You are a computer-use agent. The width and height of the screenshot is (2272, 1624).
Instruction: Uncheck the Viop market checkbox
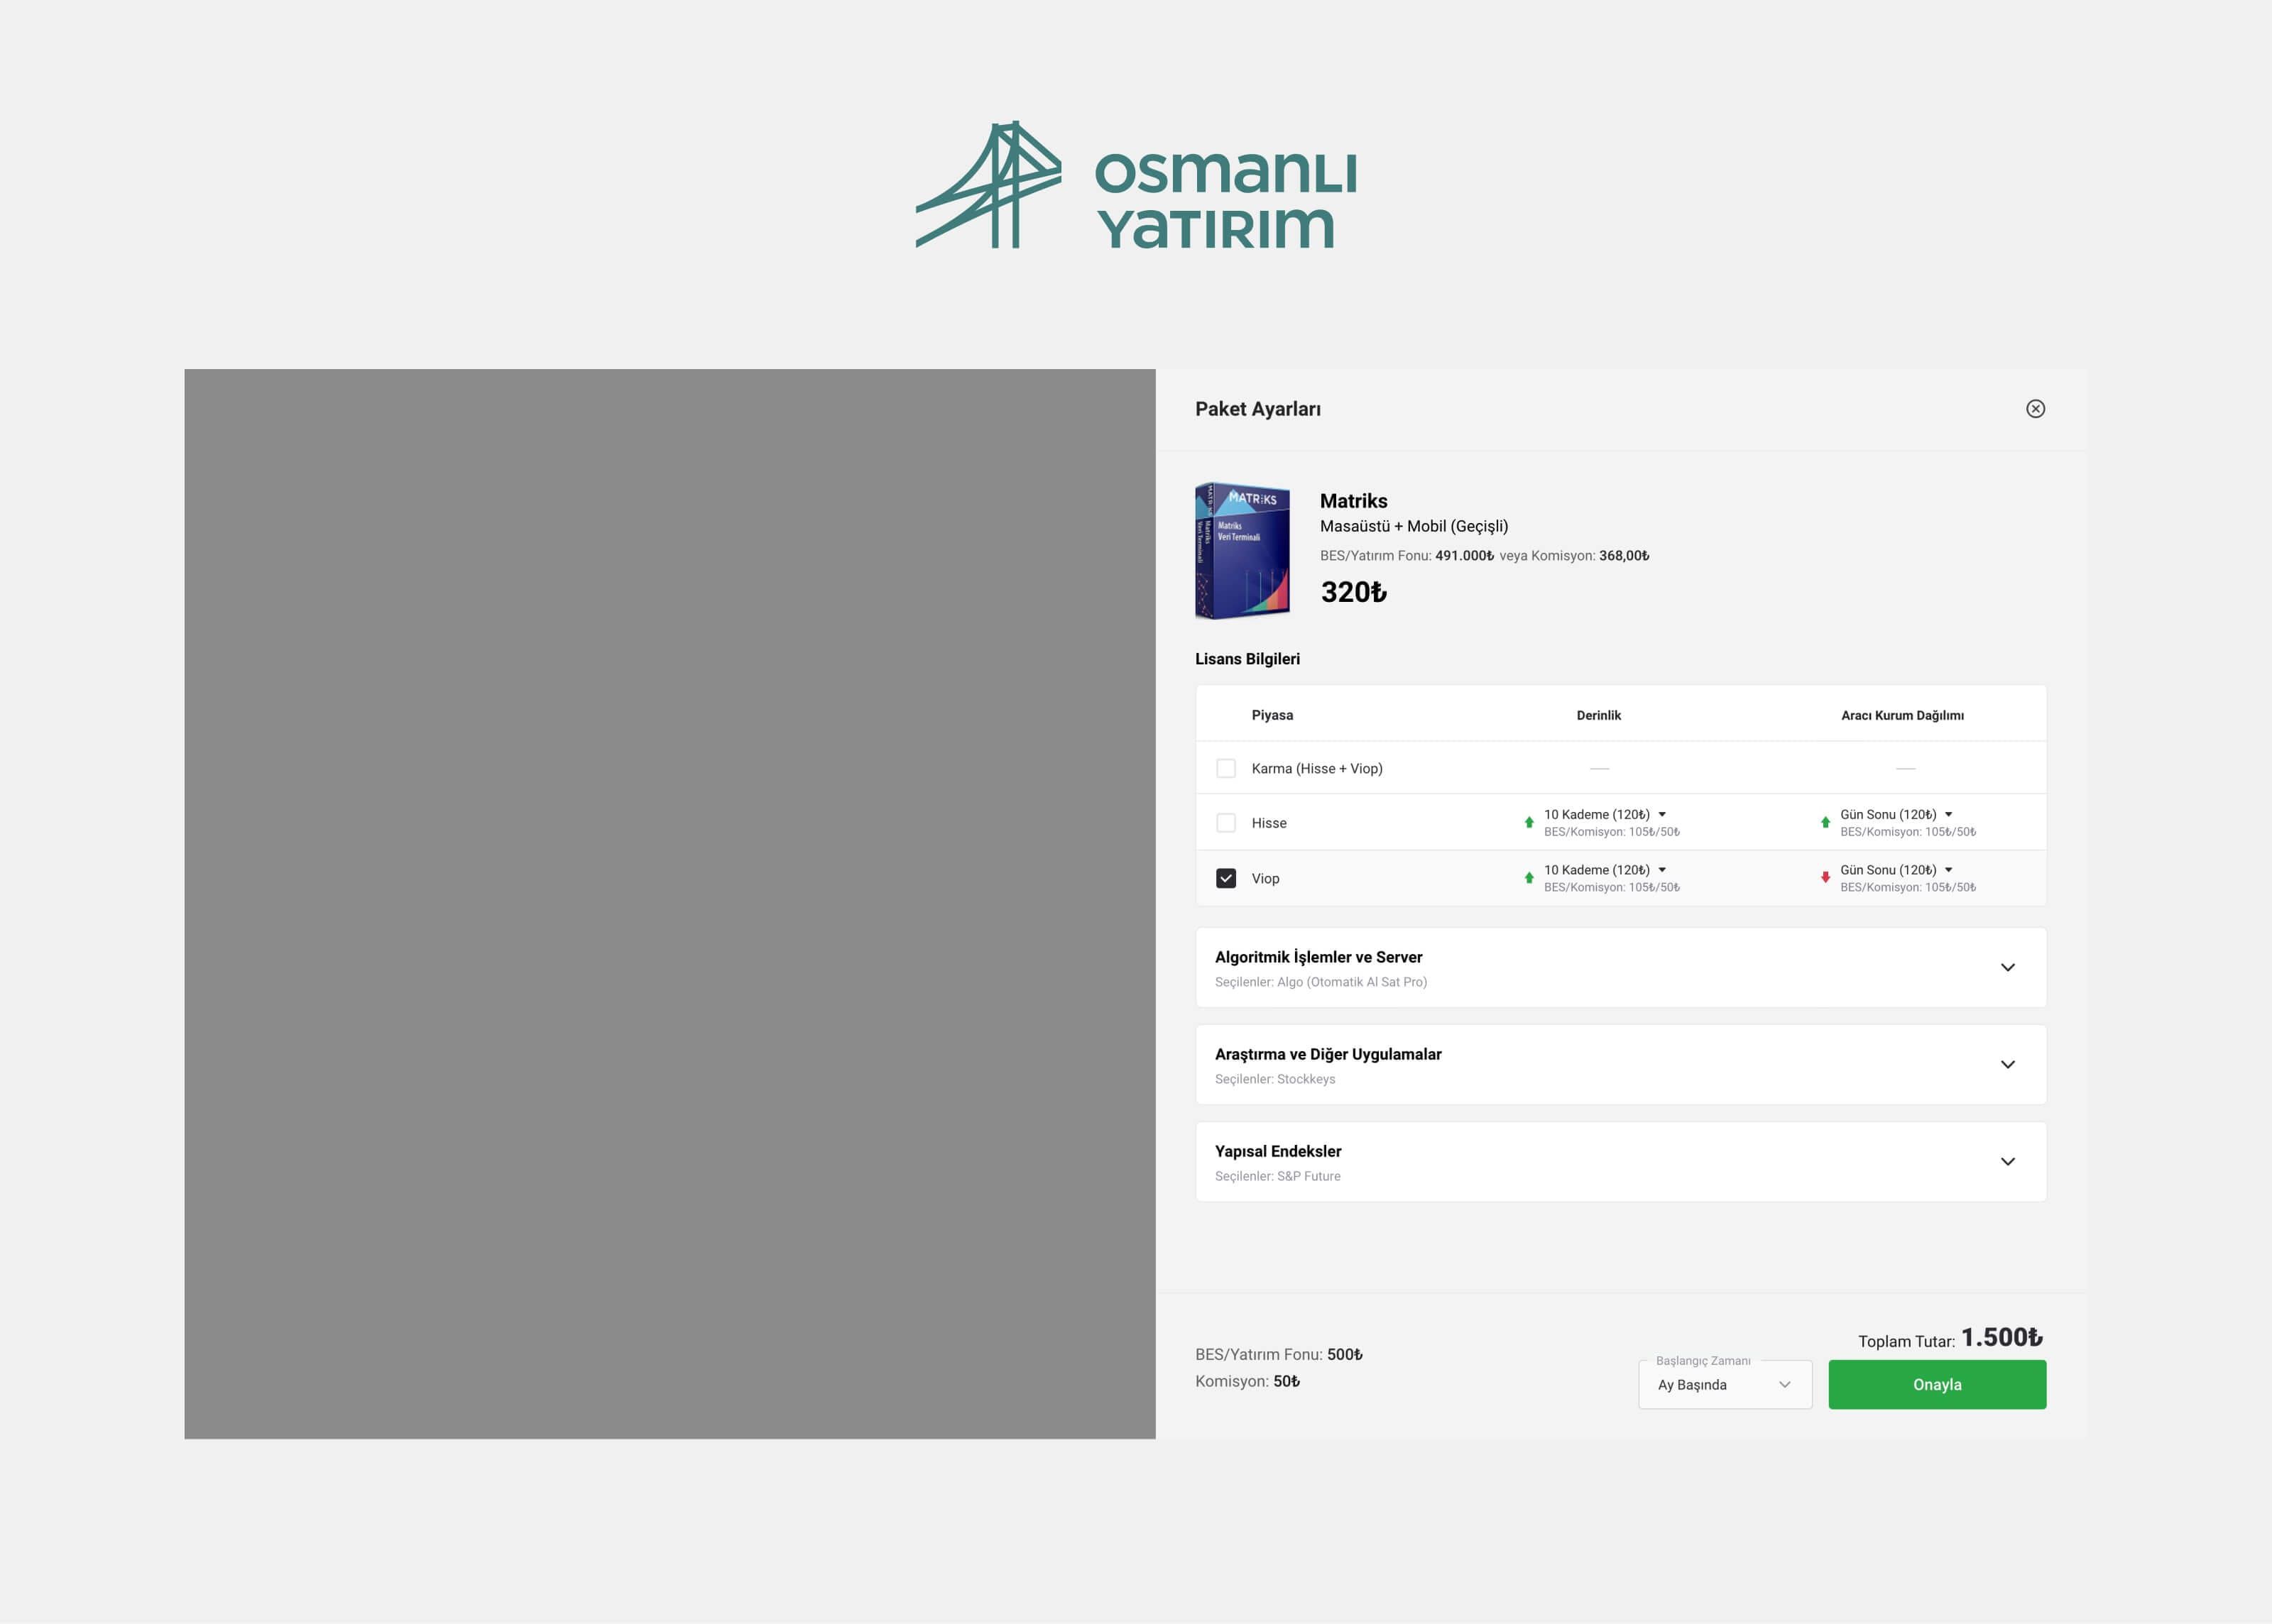point(1225,878)
